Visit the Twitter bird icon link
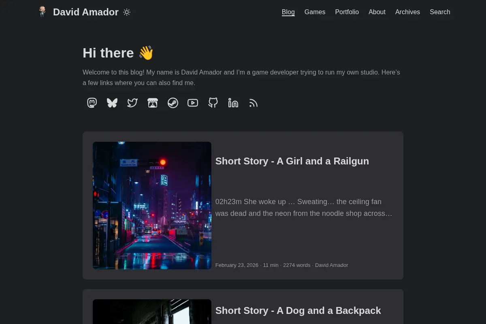This screenshot has width=486, height=324. click(132, 103)
